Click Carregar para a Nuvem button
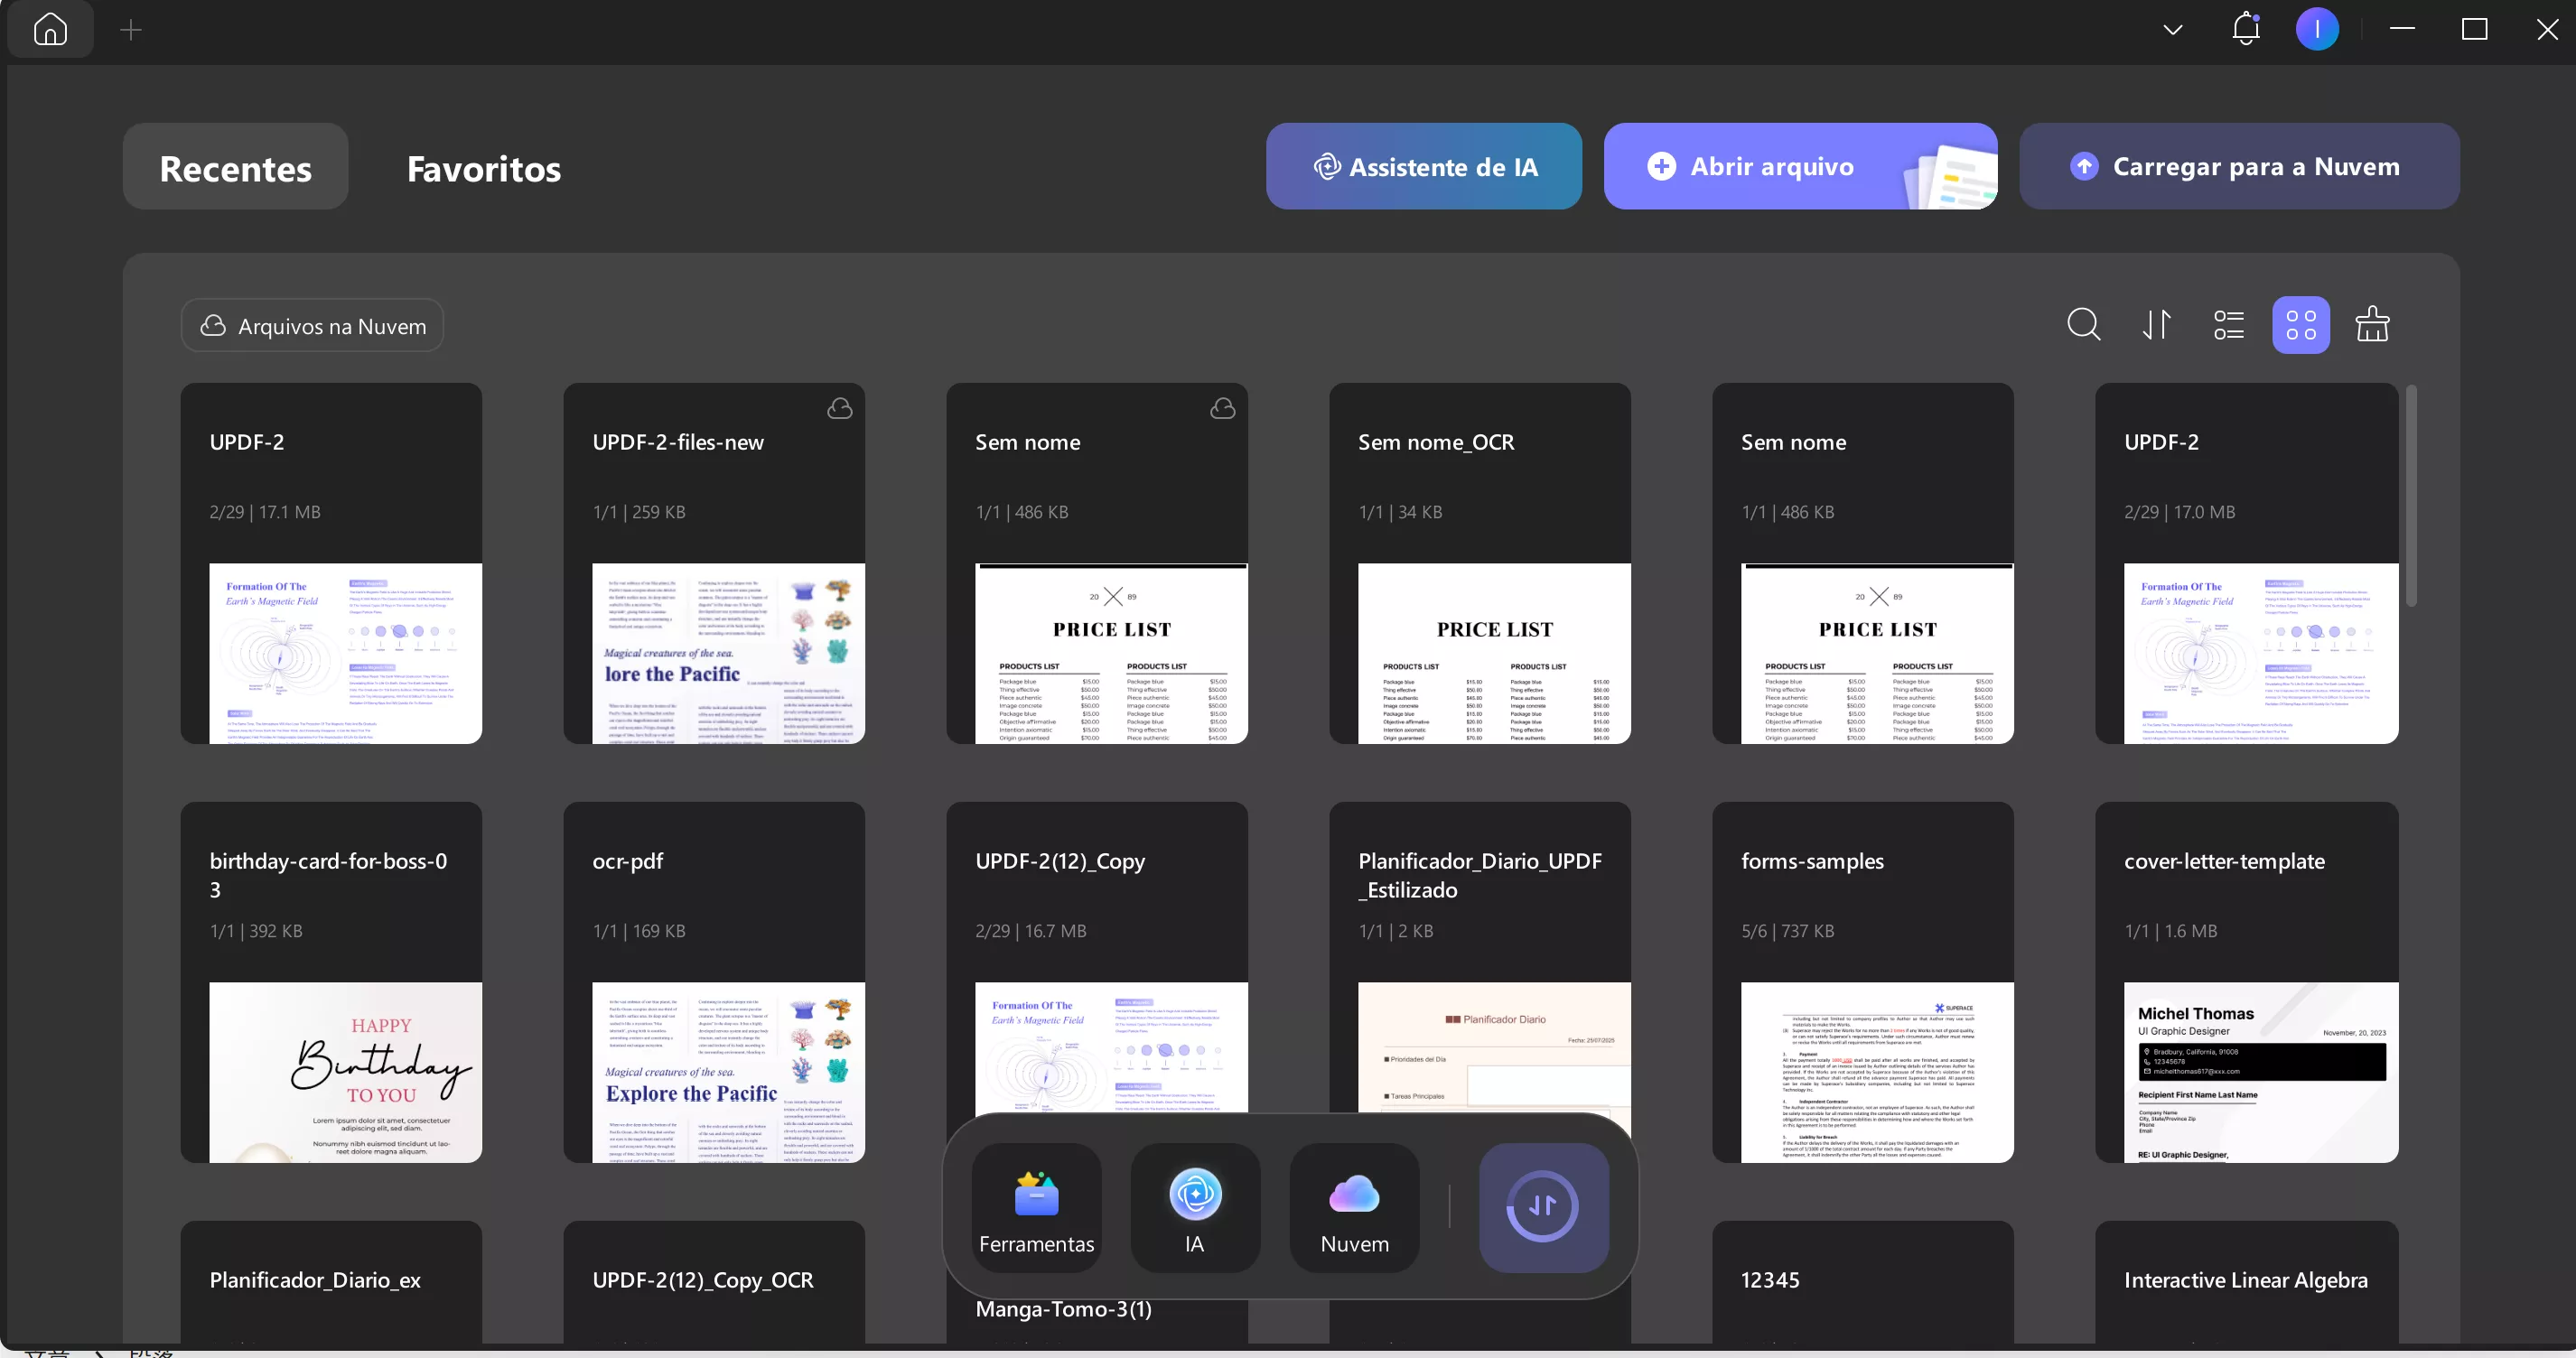Screen dimensions: 2576x1358 [x=2238, y=166]
